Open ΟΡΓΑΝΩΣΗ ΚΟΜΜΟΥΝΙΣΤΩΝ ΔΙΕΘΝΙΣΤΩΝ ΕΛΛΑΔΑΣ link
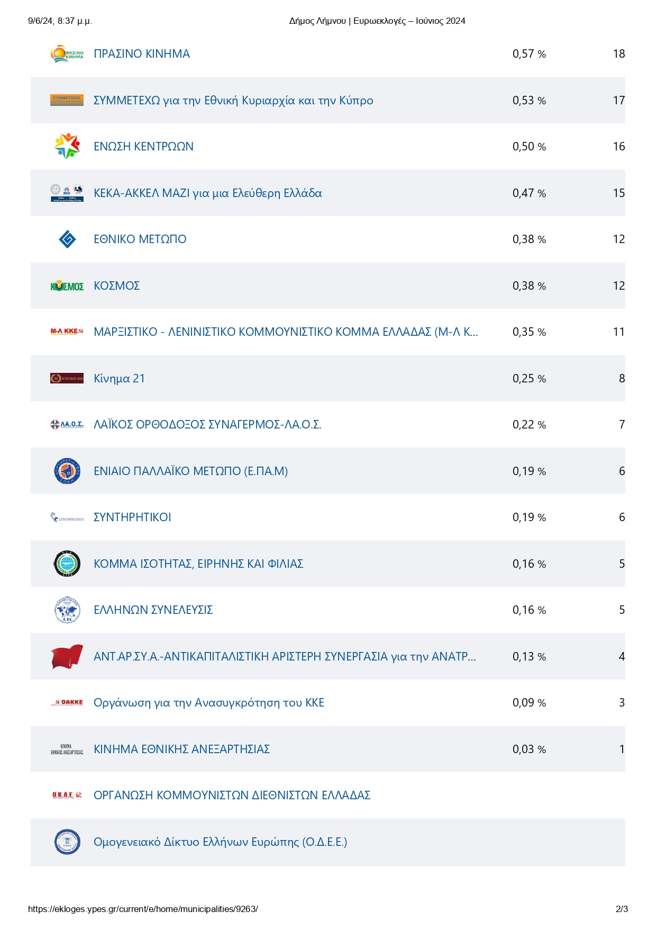Viewport: 656px width, 929px height. click(232, 796)
